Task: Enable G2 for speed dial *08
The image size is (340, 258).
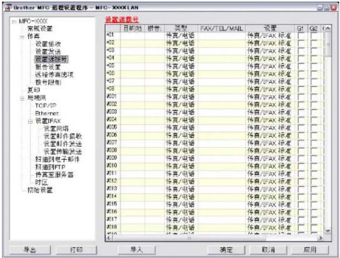Action: [313, 89]
